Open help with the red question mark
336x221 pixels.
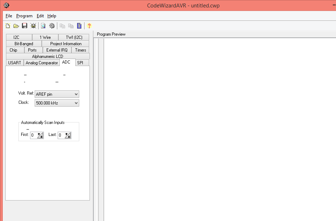point(89,26)
